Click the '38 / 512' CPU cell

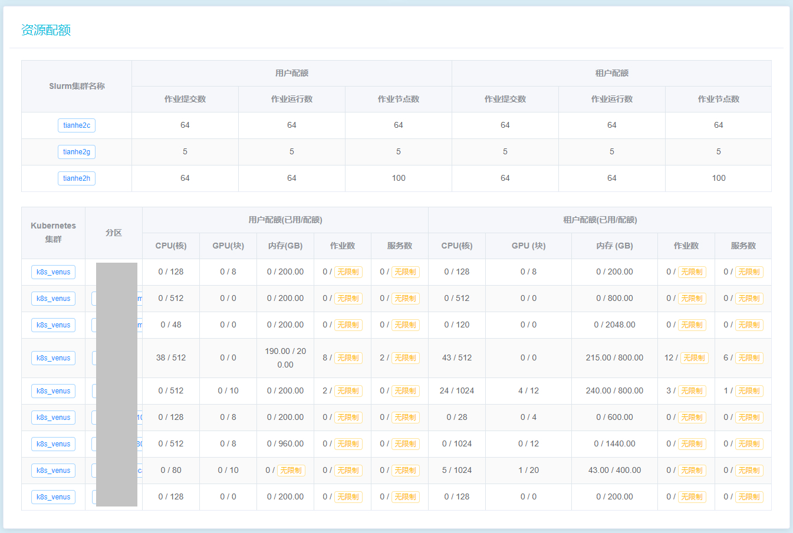click(171, 357)
